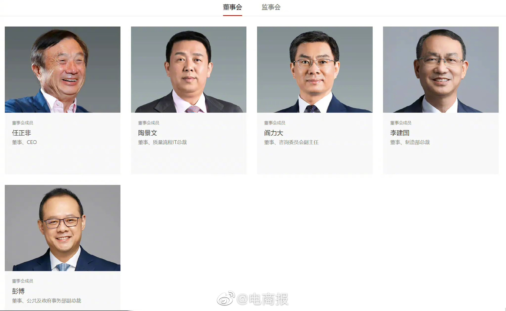Click 董事、制造部总裁 title text
506x311 pixels.
pyautogui.click(x=410, y=142)
